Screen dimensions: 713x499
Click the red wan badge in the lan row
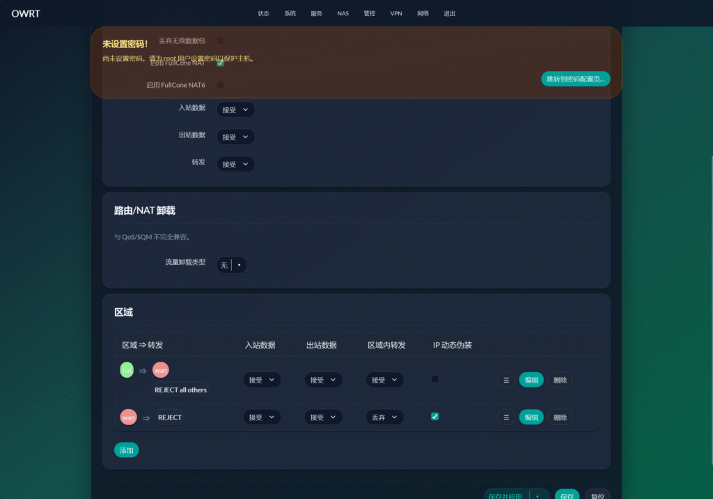coord(161,370)
